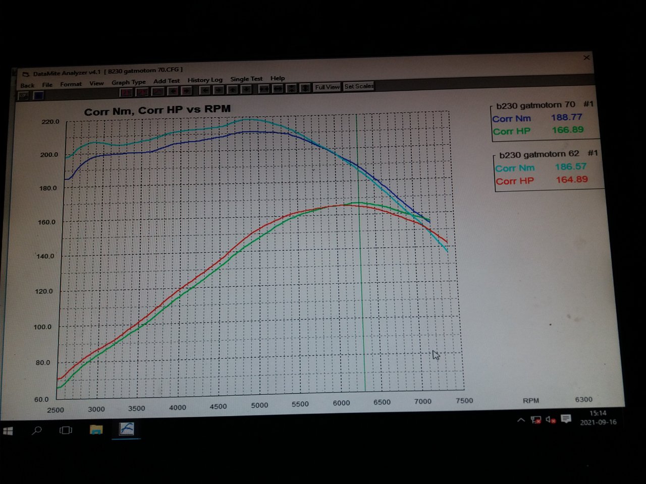Select 'b230 gatmotorn 62 #1' legend title
The image size is (646, 484).
(548, 154)
